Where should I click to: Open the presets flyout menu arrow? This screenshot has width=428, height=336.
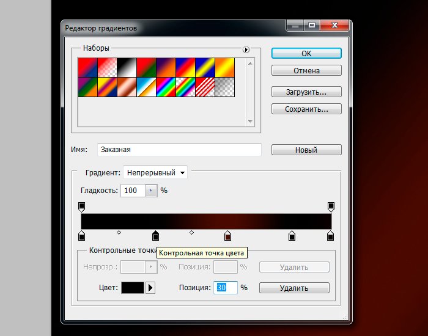pyautogui.click(x=246, y=49)
